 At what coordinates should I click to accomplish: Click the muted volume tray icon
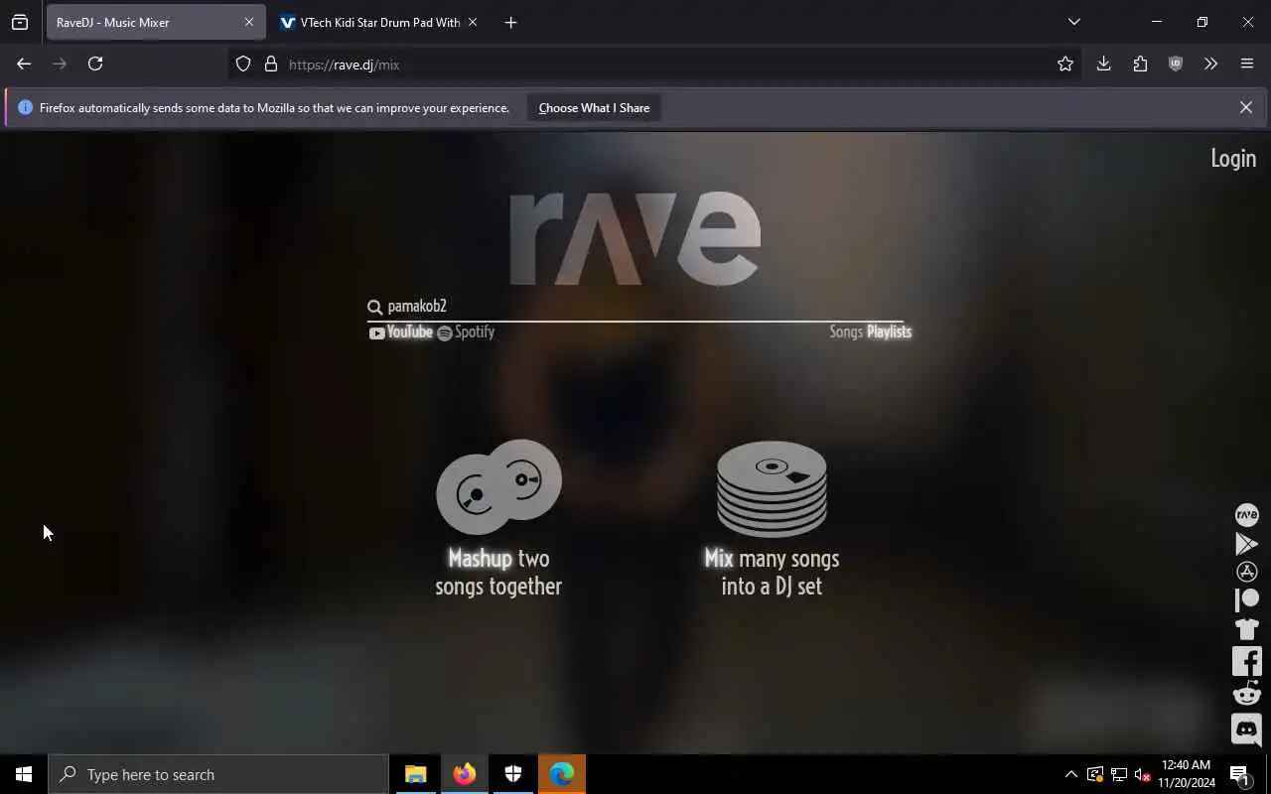[x=1142, y=774]
